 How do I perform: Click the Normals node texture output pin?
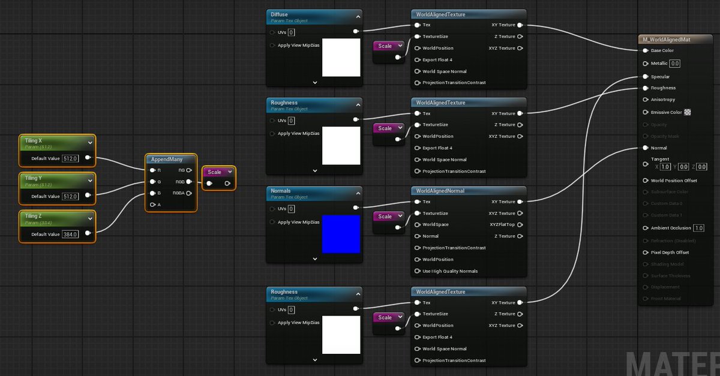pyautogui.click(x=356, y=207)
